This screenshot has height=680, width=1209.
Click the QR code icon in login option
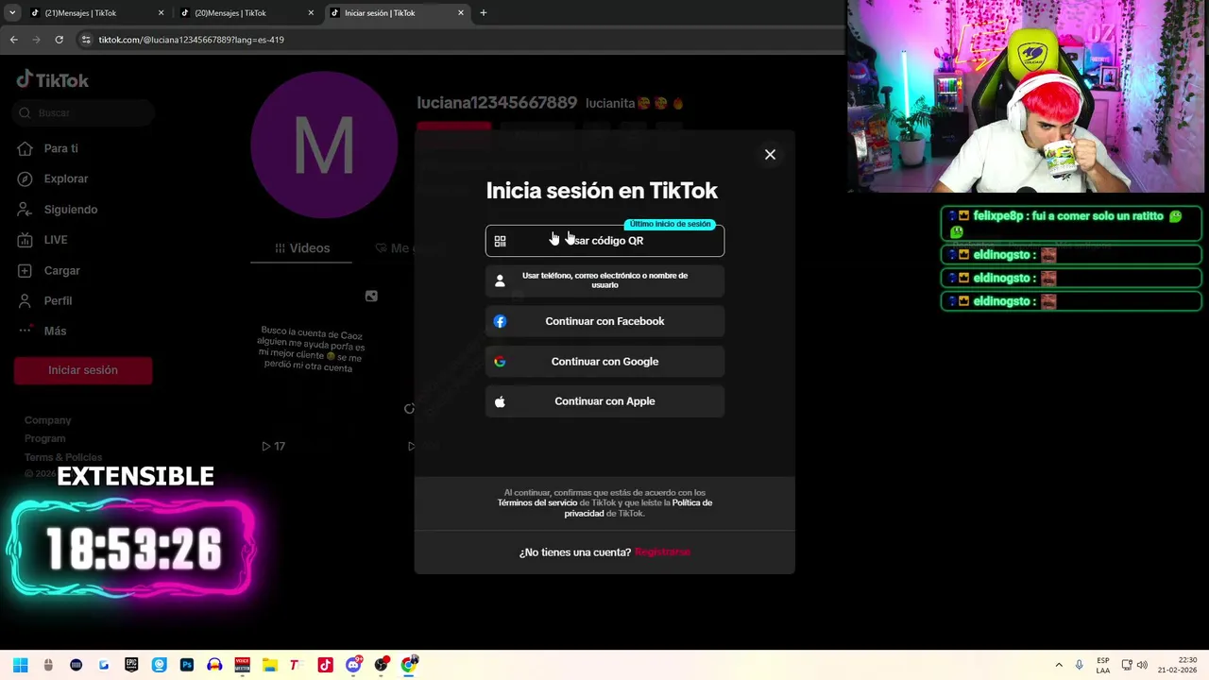tap(501, 241)
